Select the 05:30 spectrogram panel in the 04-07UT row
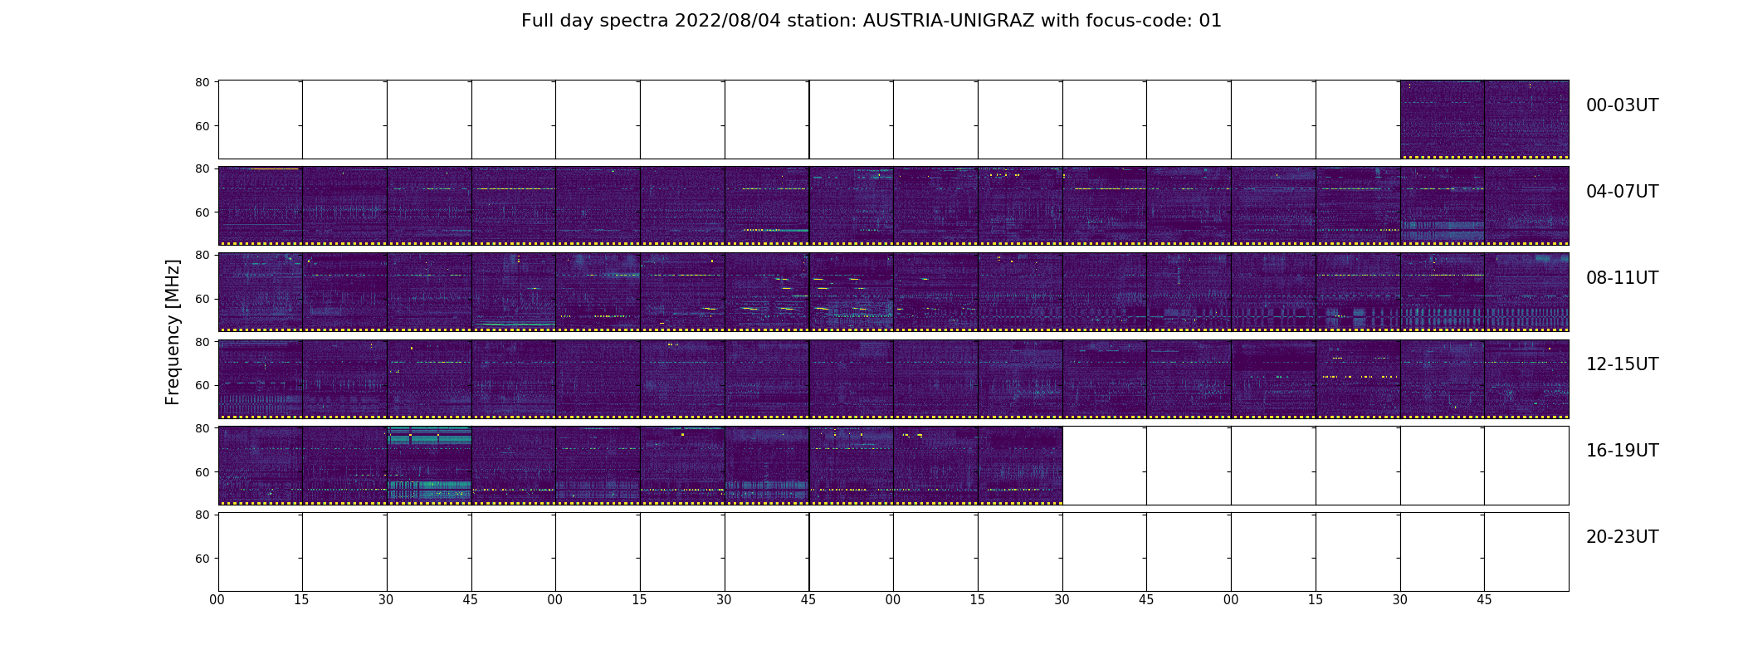This screenshot has width=1743, height=664. [767, 206]
